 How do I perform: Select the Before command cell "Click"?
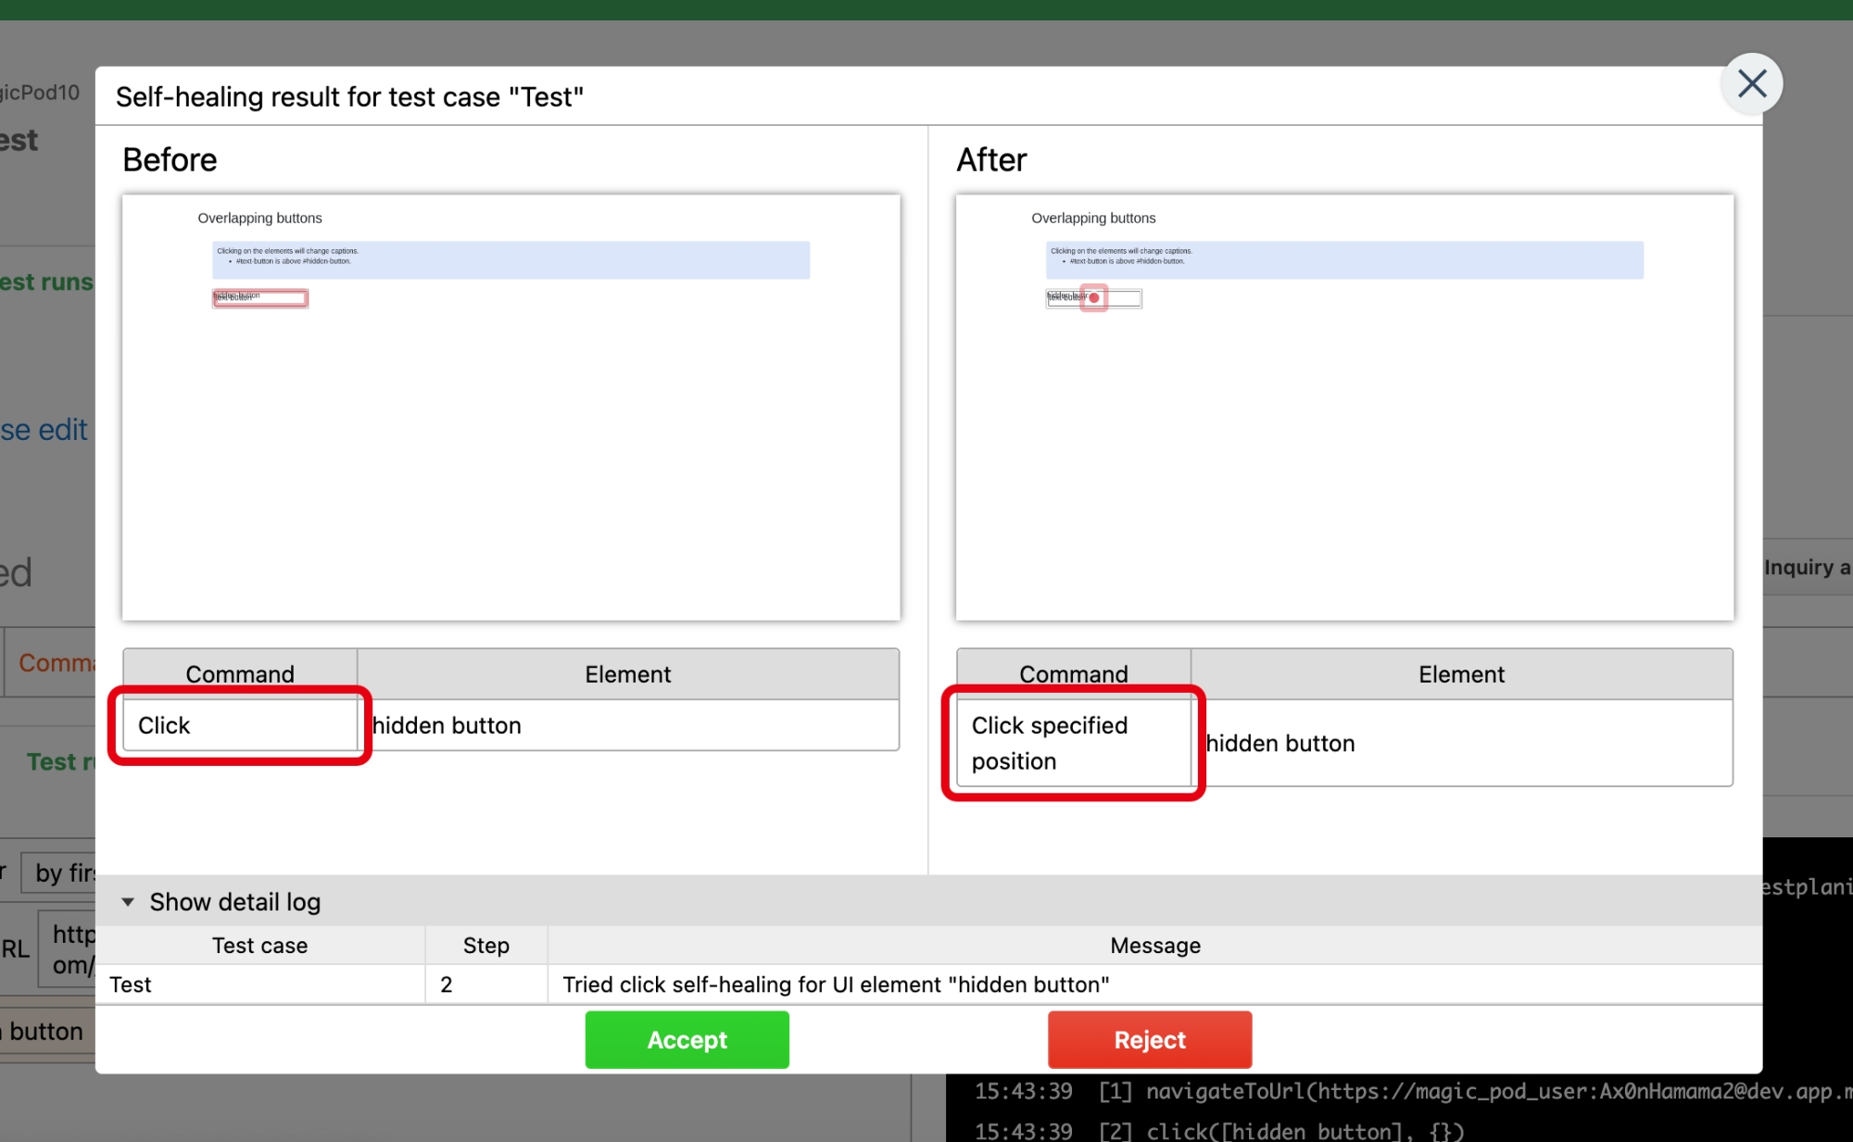point(240,725)
